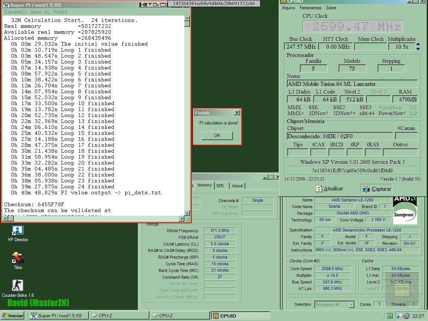Open the HP Director desktop shortcut
This screenshot has width=428, height=321.
pyautogui.click(x=18, y=234)
